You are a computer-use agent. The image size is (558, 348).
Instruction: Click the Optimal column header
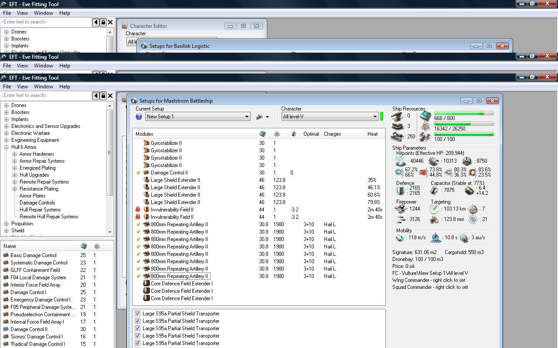click(x=311, y=134)
